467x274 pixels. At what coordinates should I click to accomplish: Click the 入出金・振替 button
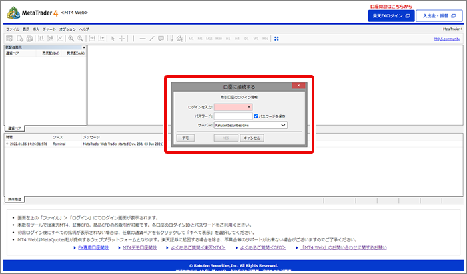tap(439, 16)
